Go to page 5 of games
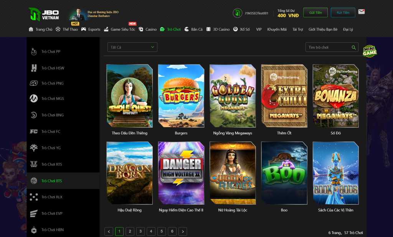This screenshot has width=393, height=237. pos(162,231)
